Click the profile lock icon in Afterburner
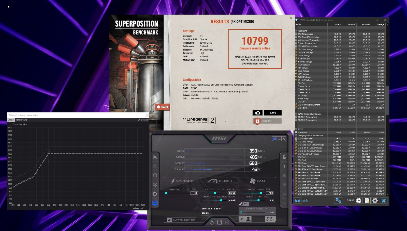This screenshot has width=407, height=231. [x=284, y=157]
